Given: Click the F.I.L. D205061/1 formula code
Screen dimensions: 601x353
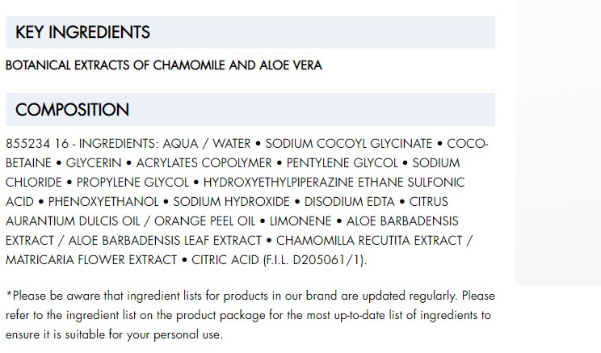Looking at the screenshot, I should 315,260.
